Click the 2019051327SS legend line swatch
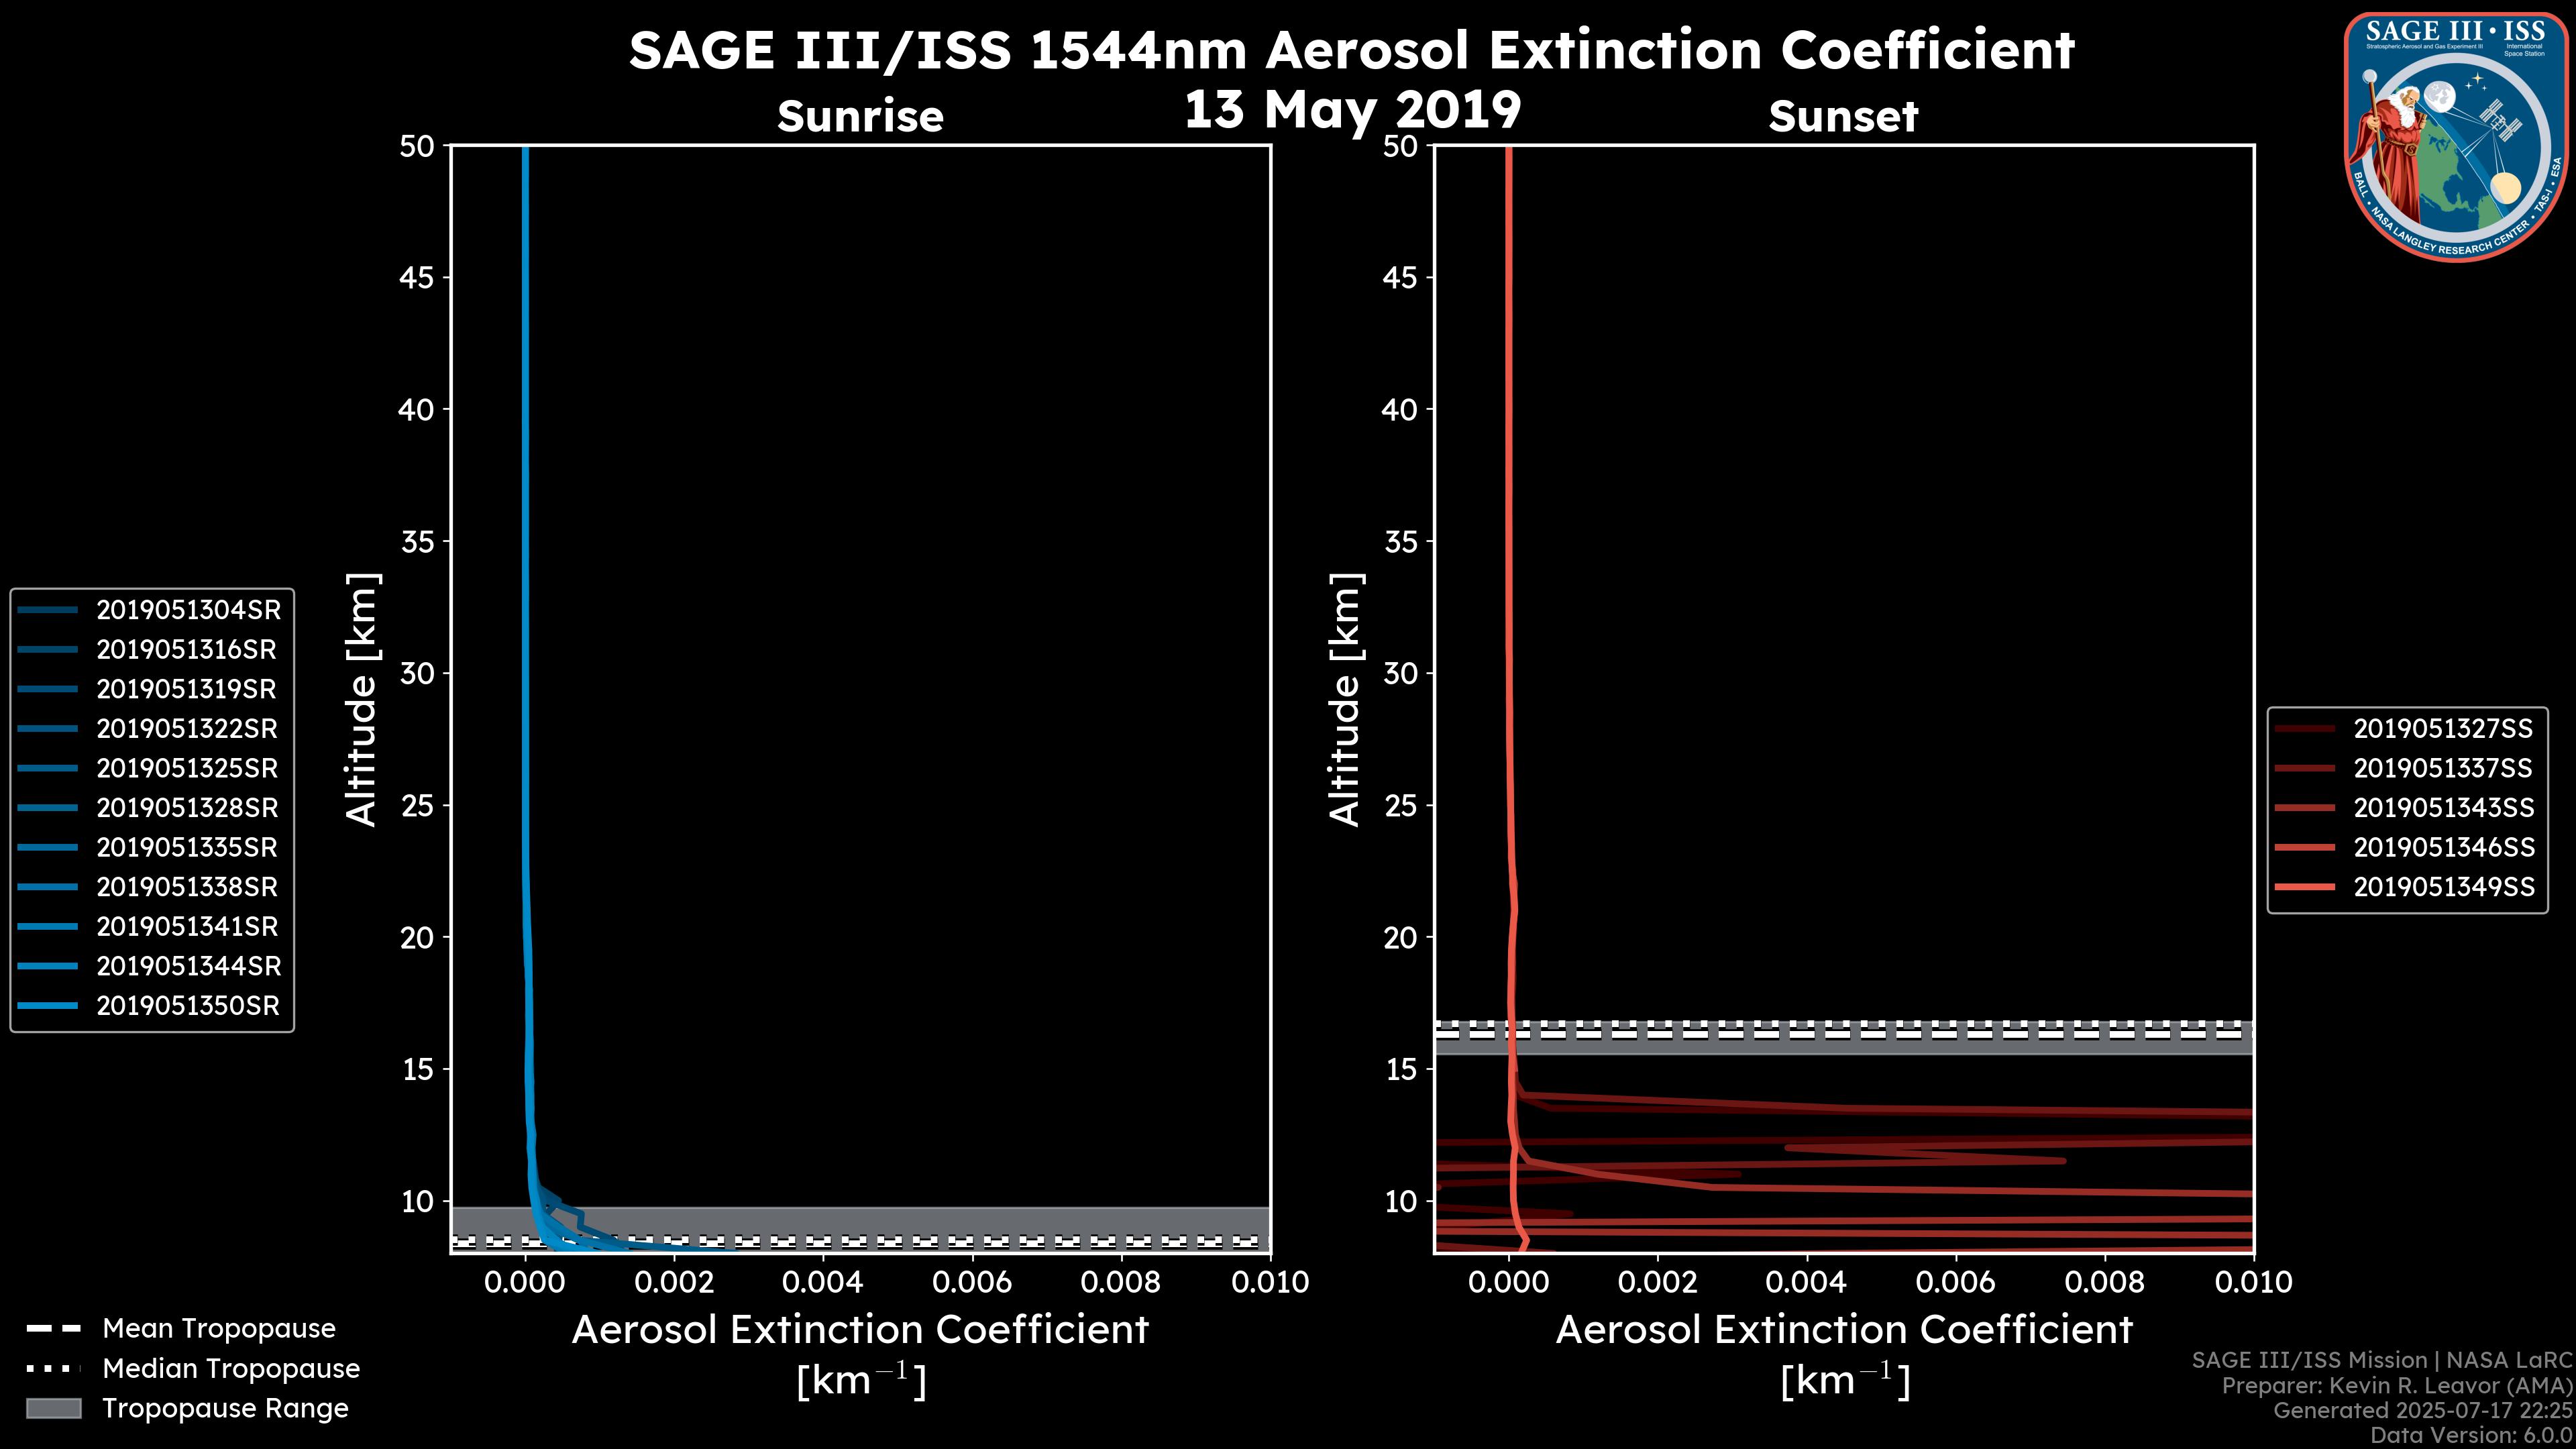This screenshot has width=2576, height=1449. pos(2304,729)
